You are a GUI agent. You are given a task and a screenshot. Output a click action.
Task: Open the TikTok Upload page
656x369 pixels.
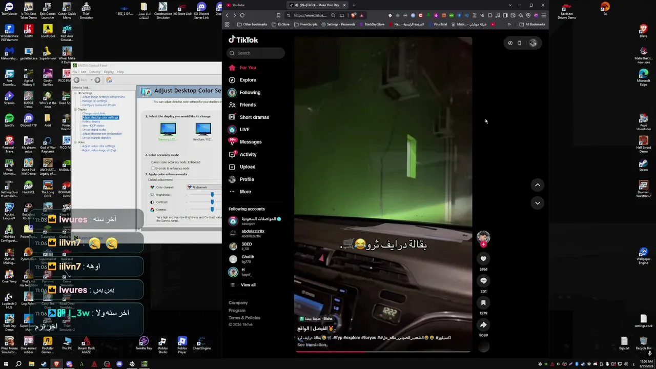242,167
